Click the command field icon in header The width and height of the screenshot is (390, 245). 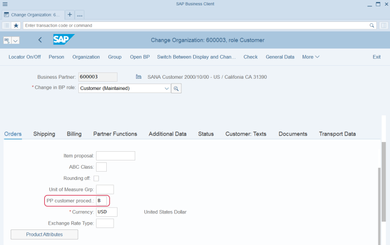(7, 40)
